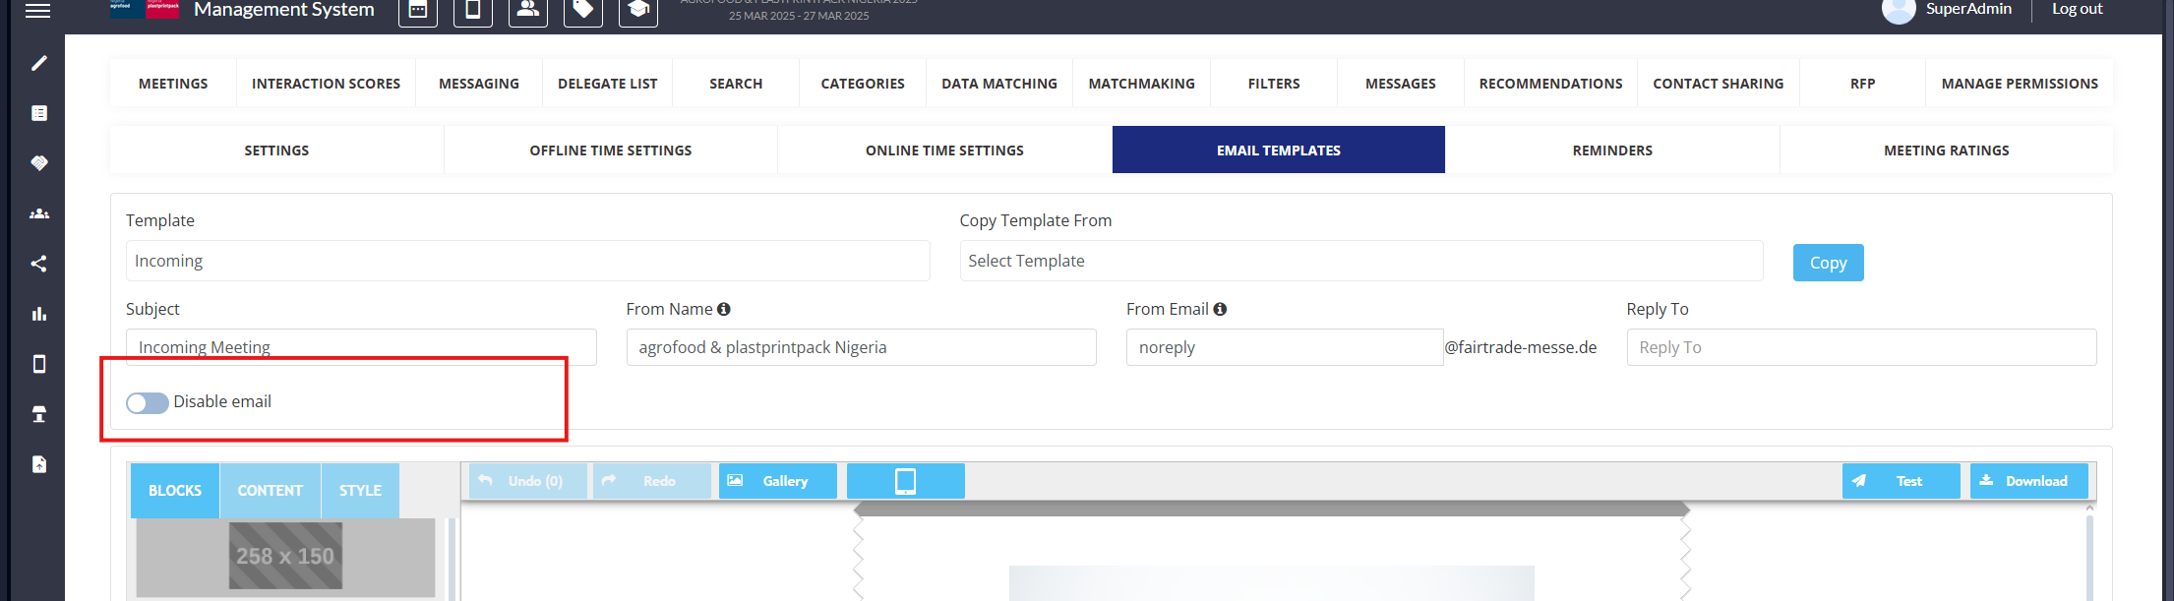This screenshot has width=2174, height=601.
Task: Click the Download button
Action: point(2027,481)
